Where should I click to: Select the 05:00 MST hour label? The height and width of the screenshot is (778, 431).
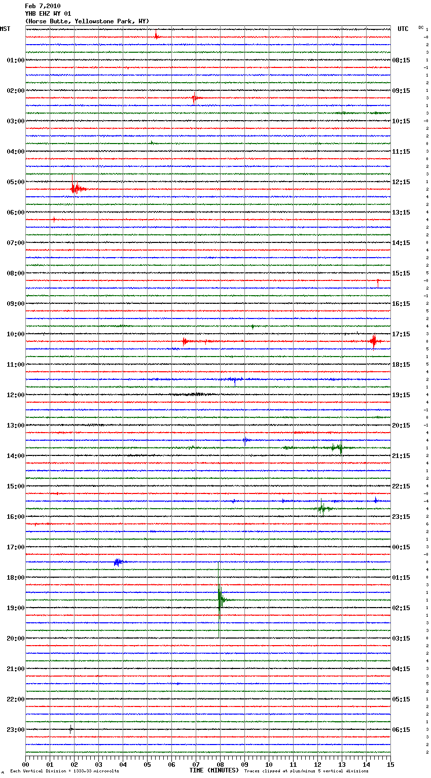[15, 182]
